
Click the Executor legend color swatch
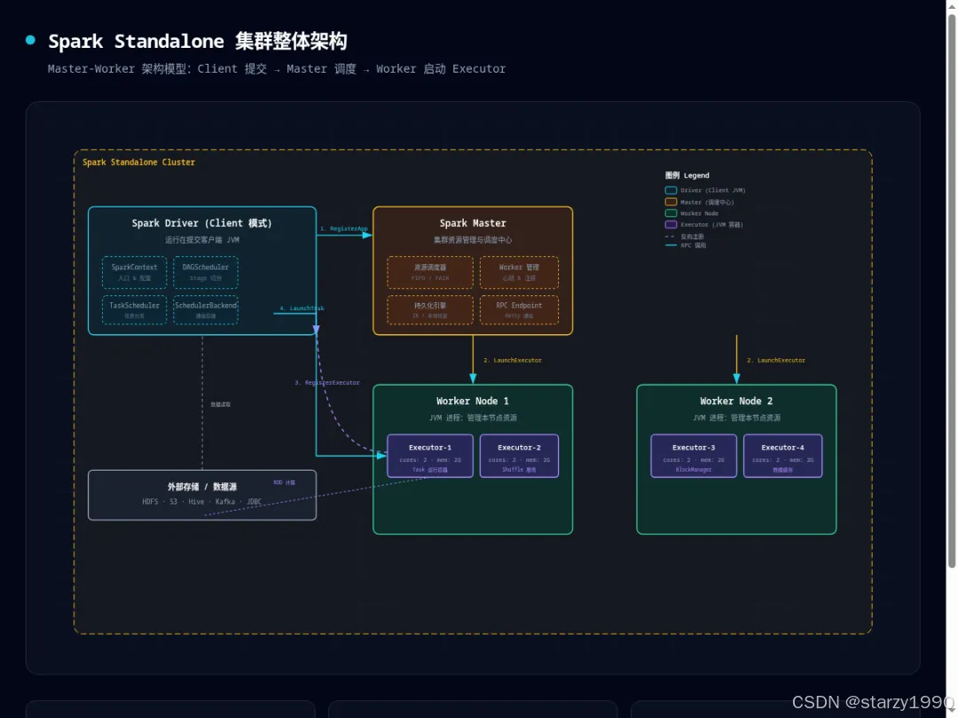click(x=671, y=224)
